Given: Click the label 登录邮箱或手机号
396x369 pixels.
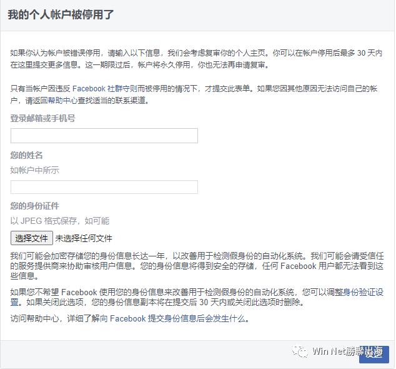Looking at the screenshot, I should click(x=42, y=118).
